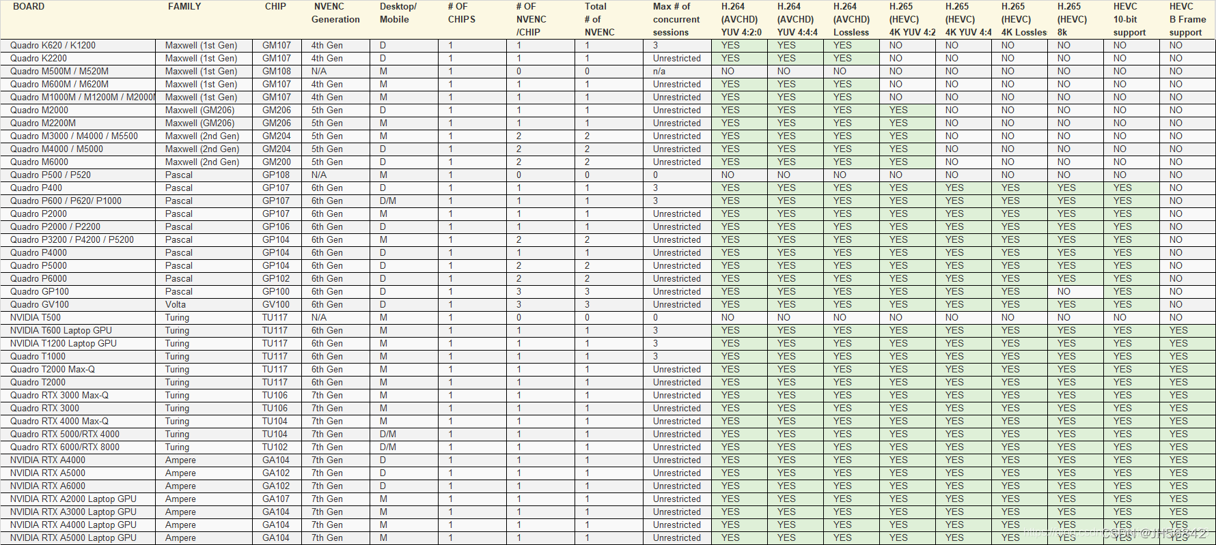This screenshot has height=545, width=1216.
Task: Click the BOARD column header
Action: (29, 7)
